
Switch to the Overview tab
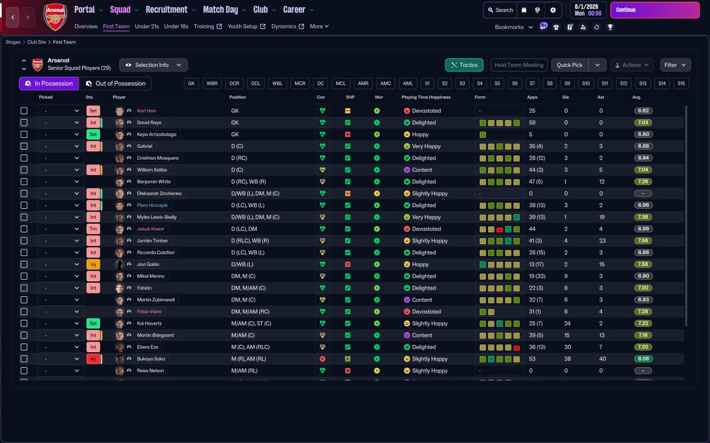tap(86, 27)
